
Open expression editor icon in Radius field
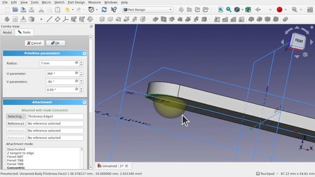point(77,62)
